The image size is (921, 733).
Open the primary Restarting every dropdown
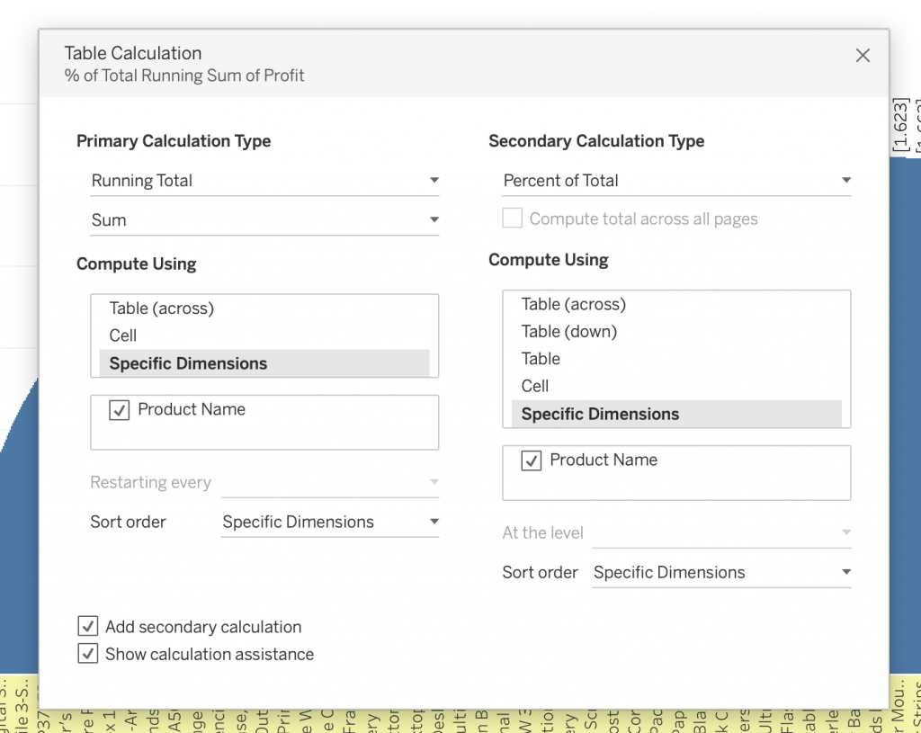point(330,483)
